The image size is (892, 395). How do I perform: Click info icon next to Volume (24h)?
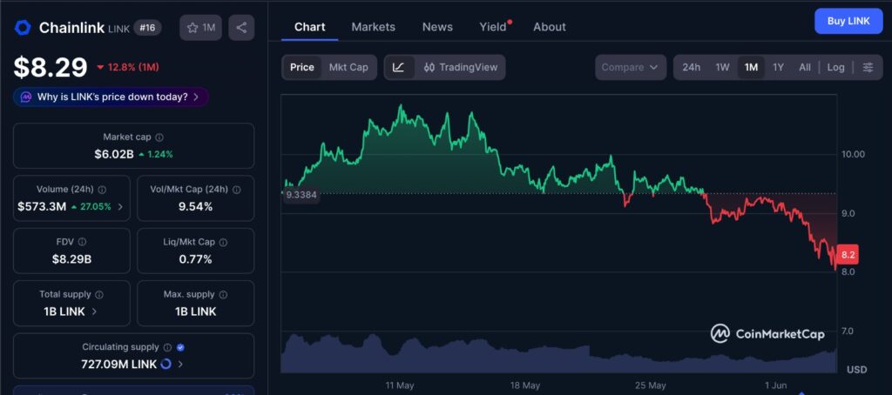[102, 190]
